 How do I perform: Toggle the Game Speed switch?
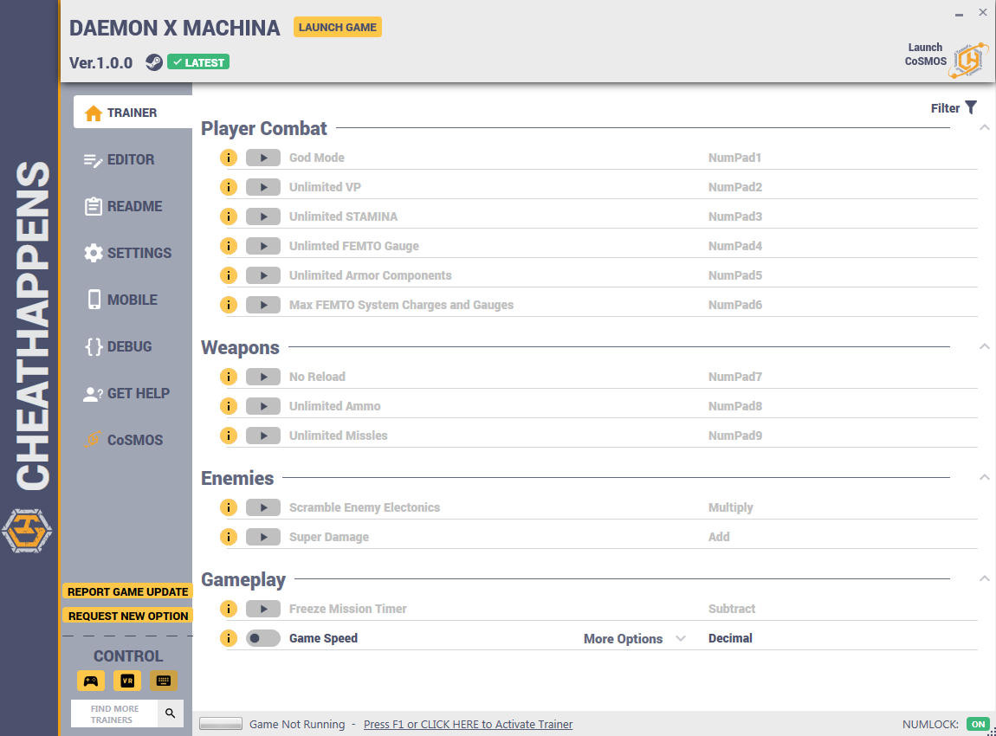pyautogui.click(x=263, y=638)
